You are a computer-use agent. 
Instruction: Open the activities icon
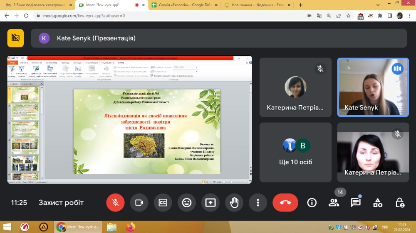click(378, 203)
